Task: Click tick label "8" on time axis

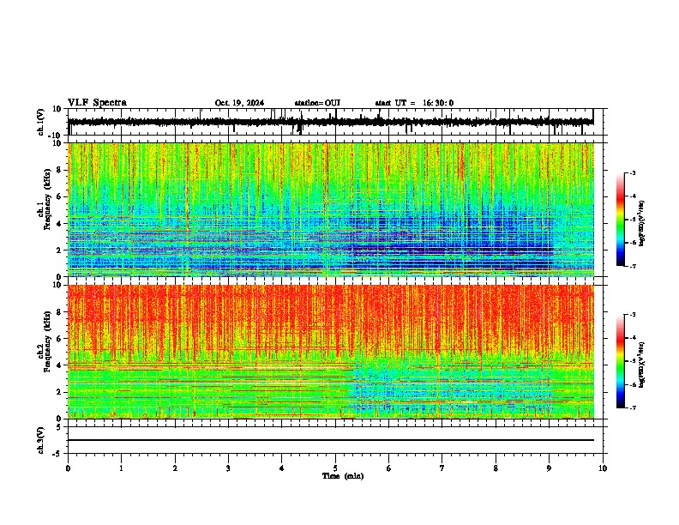Action: 496,468
